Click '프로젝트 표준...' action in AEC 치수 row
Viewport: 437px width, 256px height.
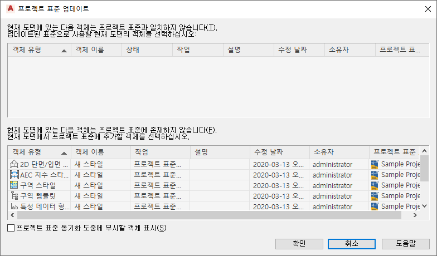[x=157, y=175]
